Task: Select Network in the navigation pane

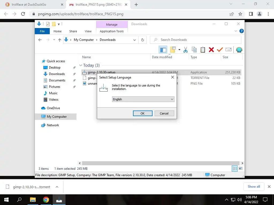Action: 53,125
